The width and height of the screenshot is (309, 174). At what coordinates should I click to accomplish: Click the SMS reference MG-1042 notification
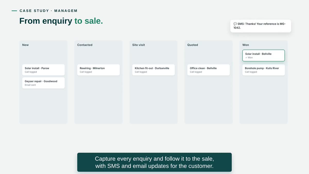click(261, 26)
